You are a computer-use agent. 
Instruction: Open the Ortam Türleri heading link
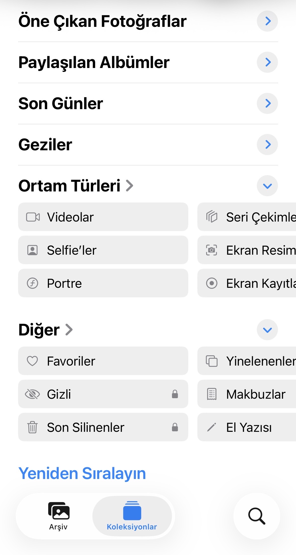76,186
